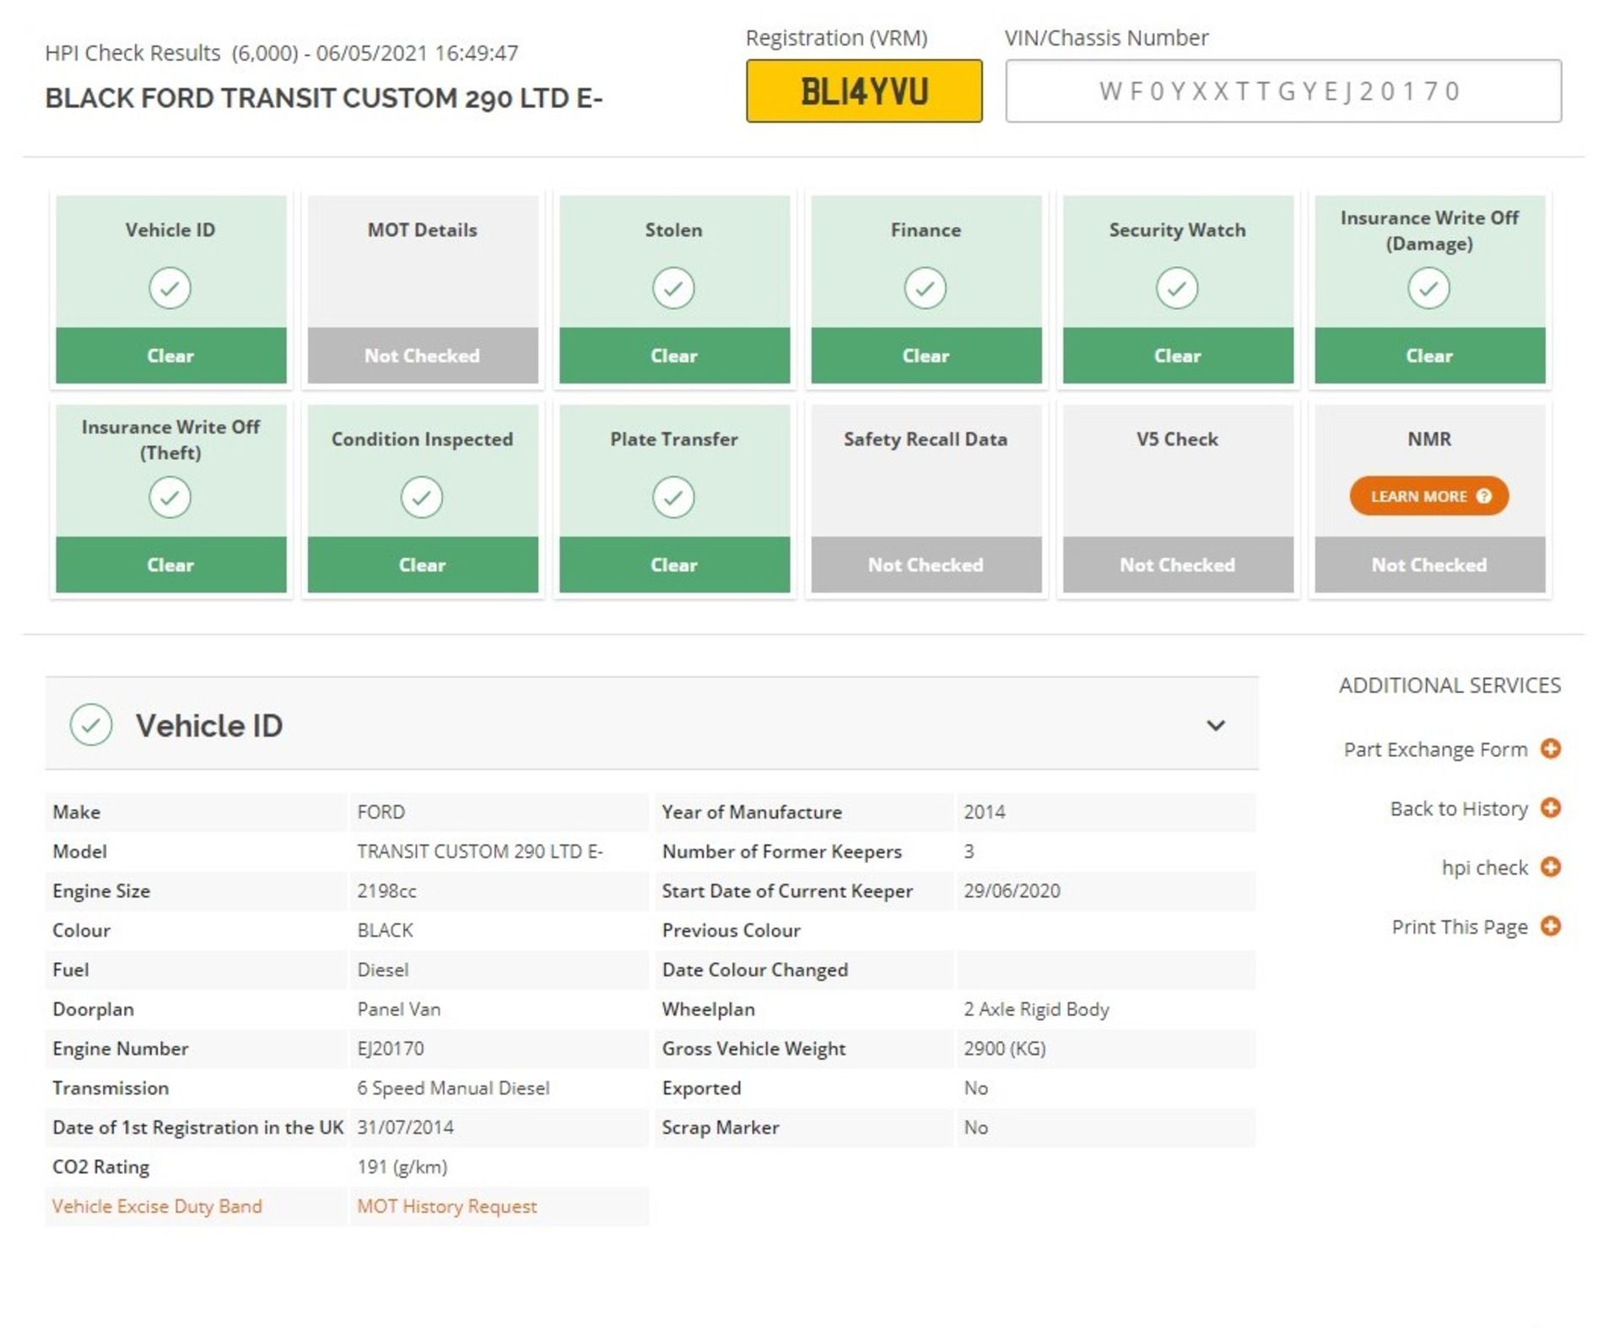Click Gross Vehicle Weight value "2900 (KG)"
The height and width of the screenshot is (1328, 1620).
[x=1004, y=1048]
